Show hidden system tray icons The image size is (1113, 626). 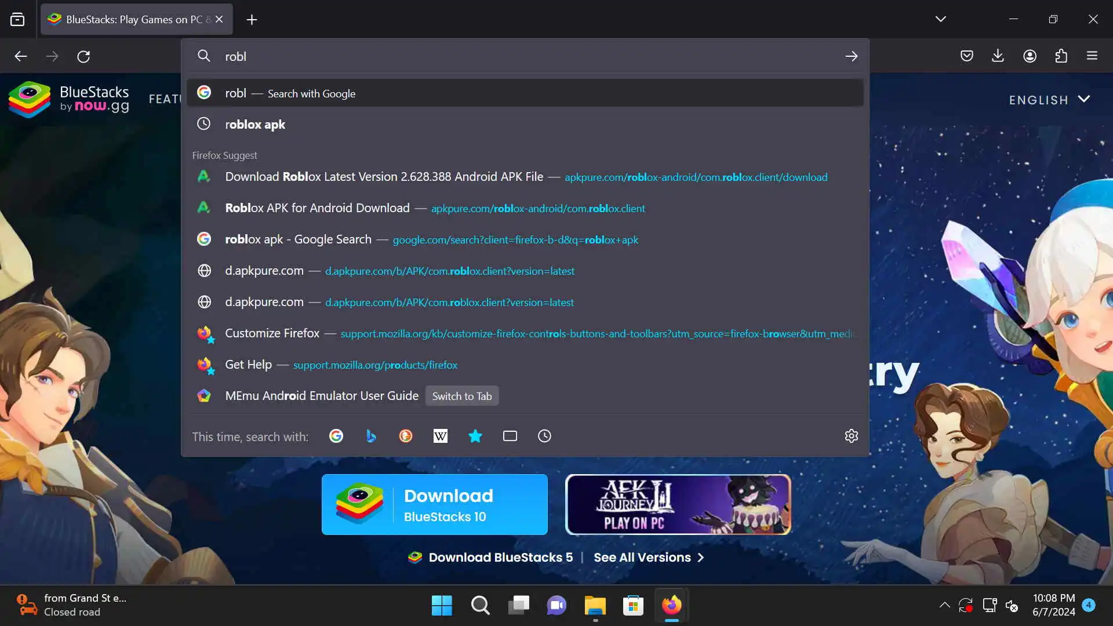point(944,605)
